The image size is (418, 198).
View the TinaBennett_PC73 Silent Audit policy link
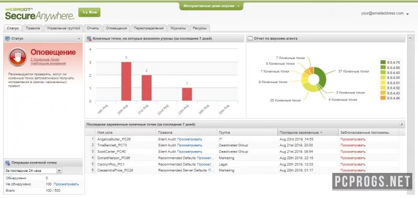(190, 145)
